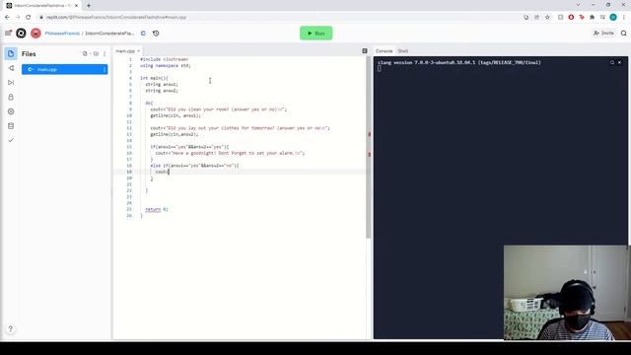
Task: Select main.cpp in Files list
Action: 64,69
